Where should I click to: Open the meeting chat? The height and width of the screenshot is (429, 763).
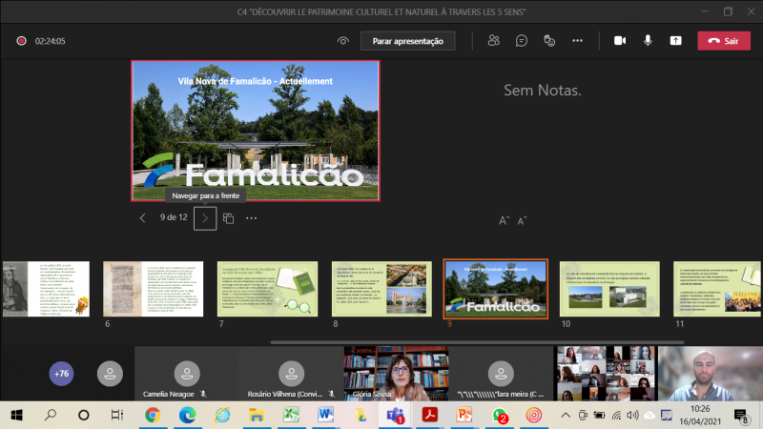tap(522, 41)
